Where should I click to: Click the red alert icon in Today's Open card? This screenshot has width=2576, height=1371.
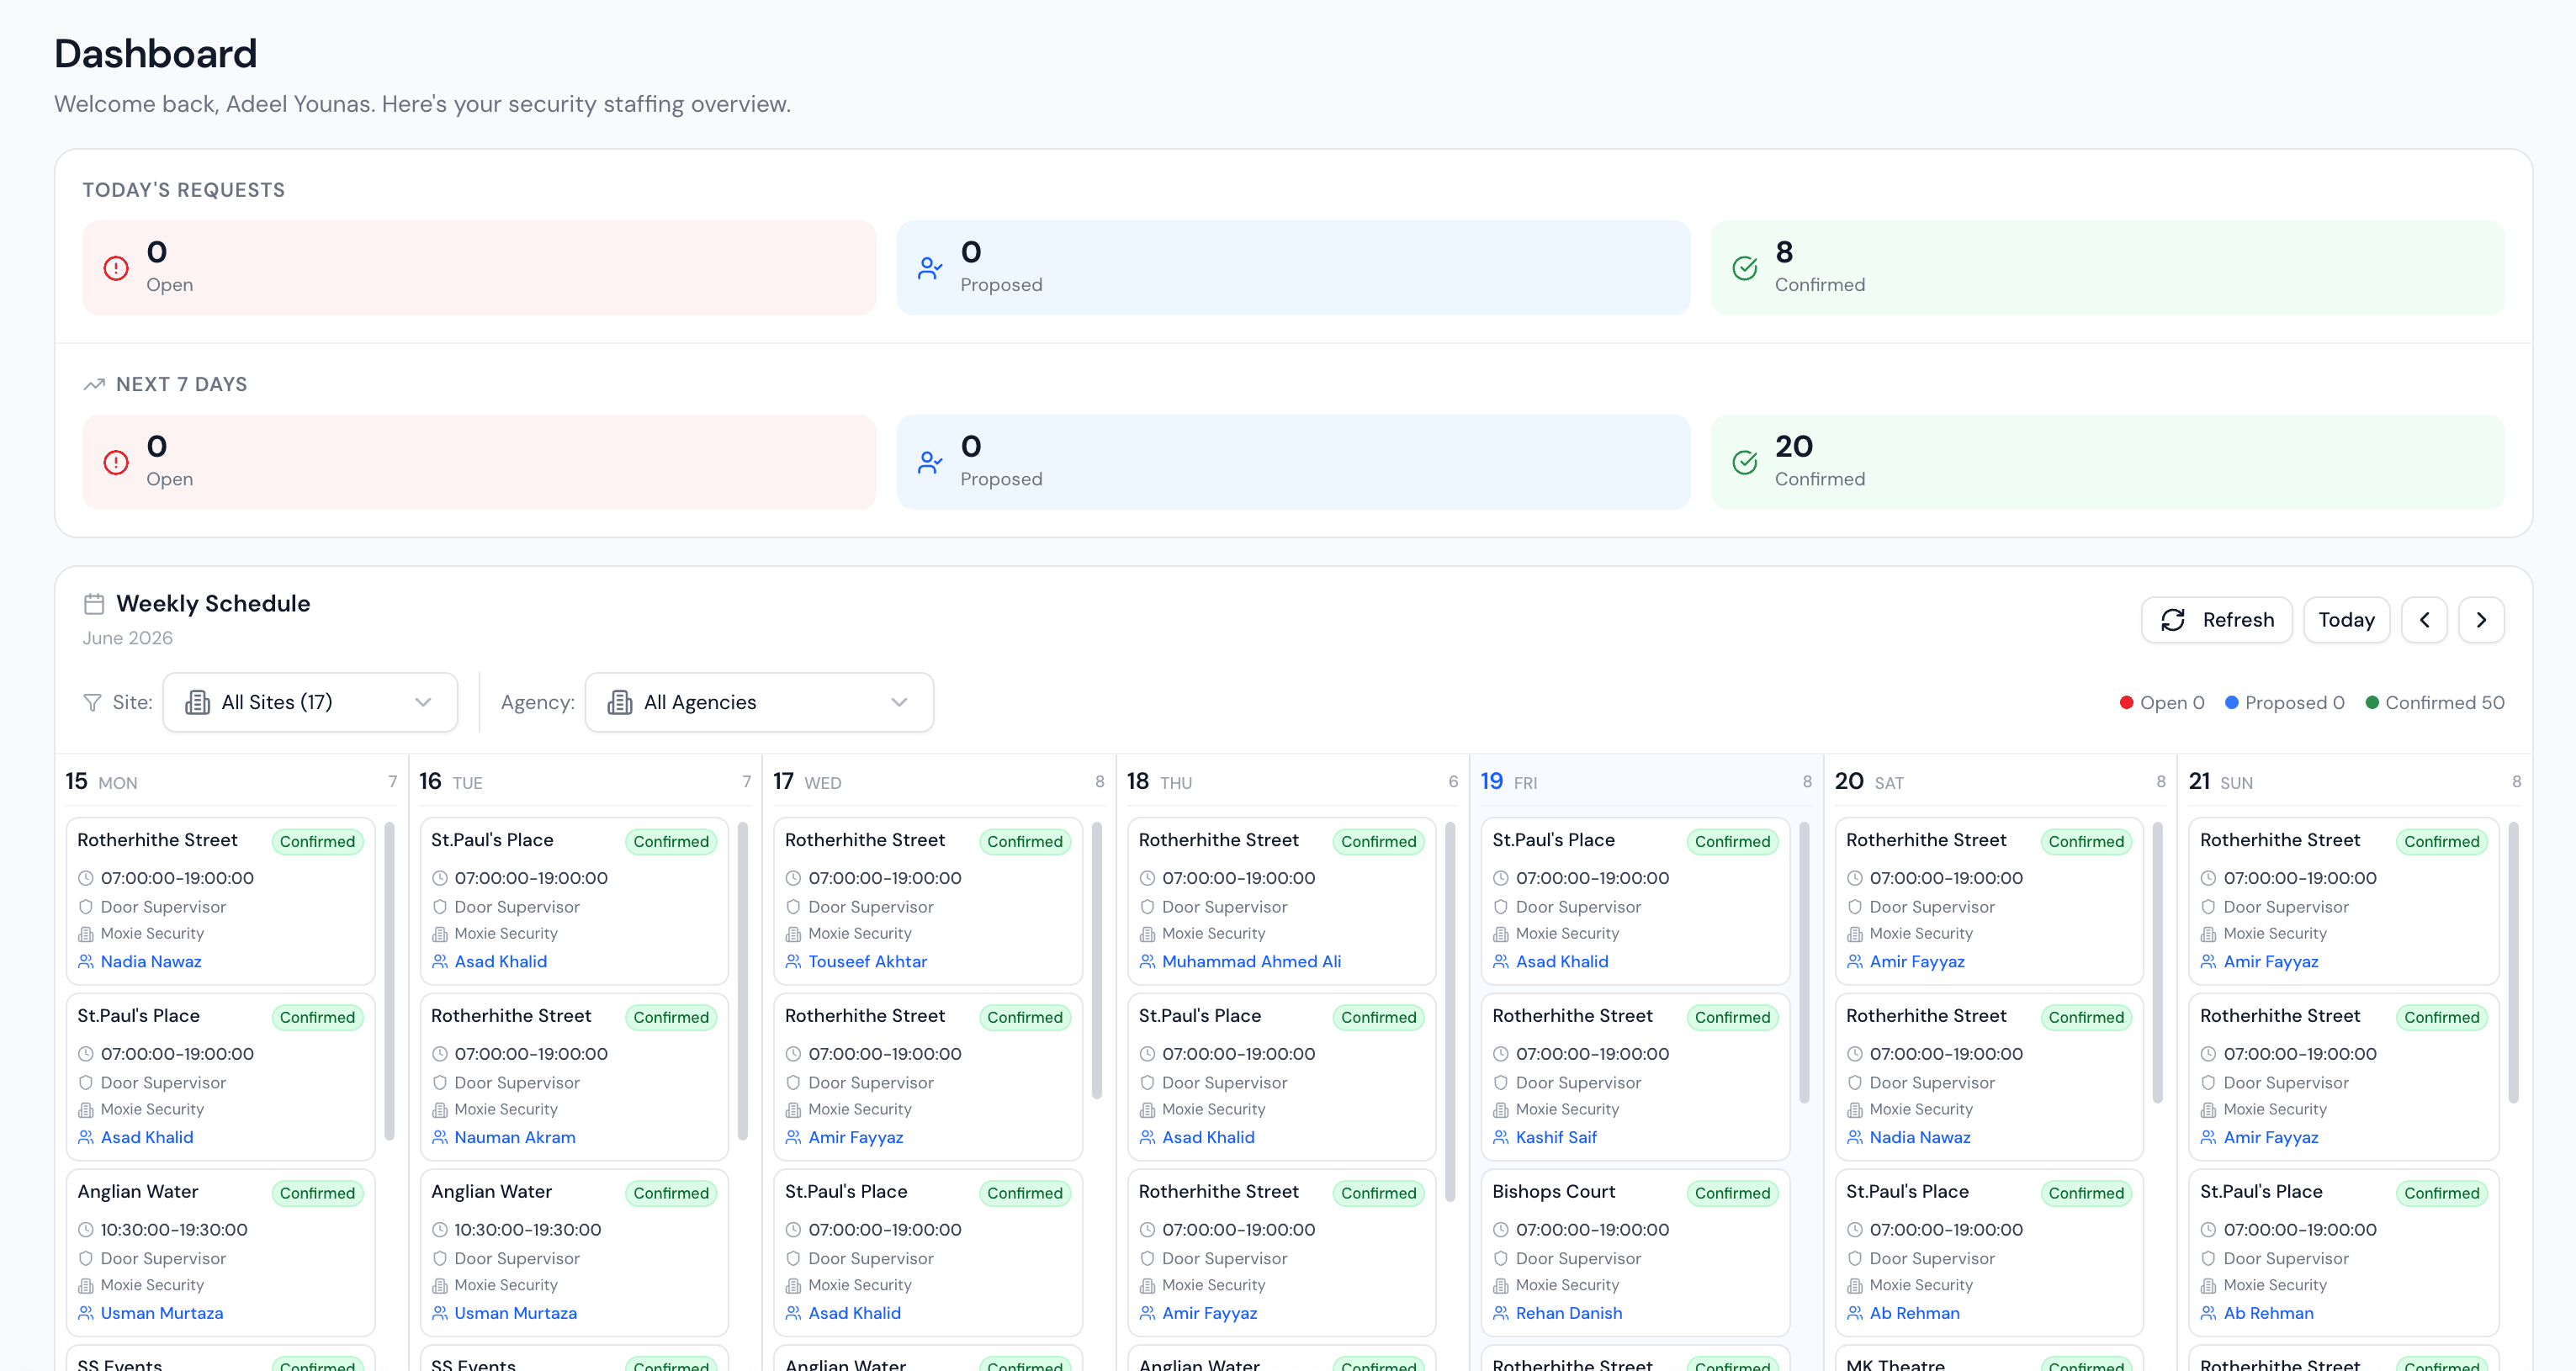(x=116, y=268)
